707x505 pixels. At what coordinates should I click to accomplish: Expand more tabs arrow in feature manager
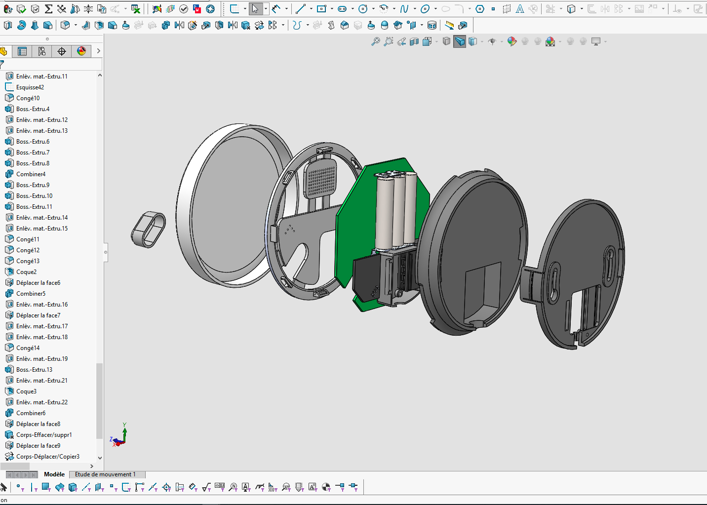point(99,51)
